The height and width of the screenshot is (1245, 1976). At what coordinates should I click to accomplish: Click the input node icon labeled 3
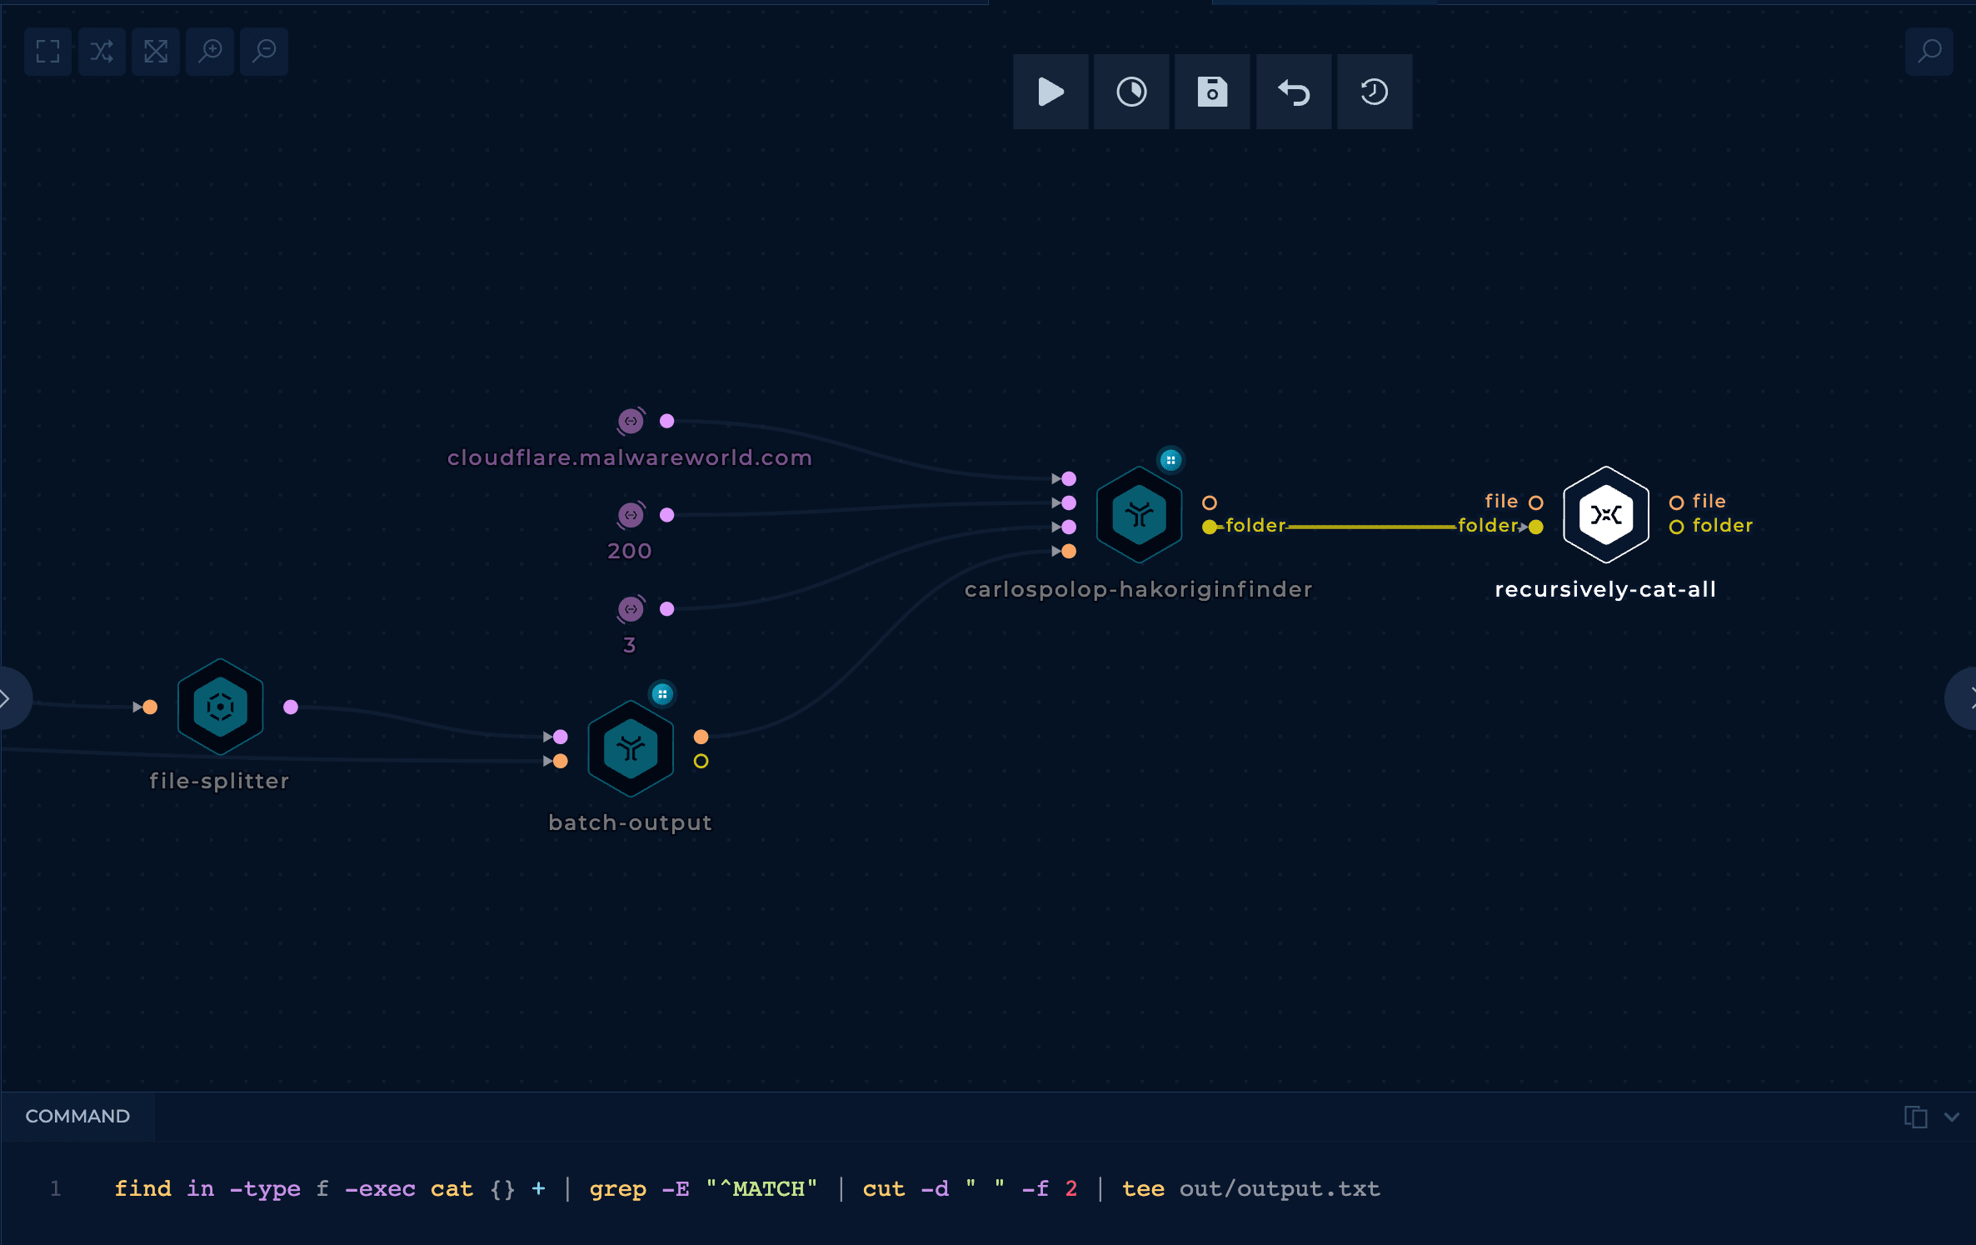tap(631, 609)
